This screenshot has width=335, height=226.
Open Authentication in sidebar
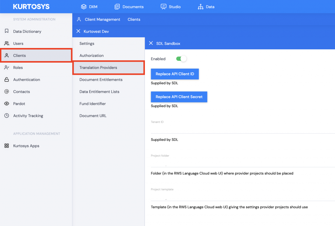coord(36,80)
